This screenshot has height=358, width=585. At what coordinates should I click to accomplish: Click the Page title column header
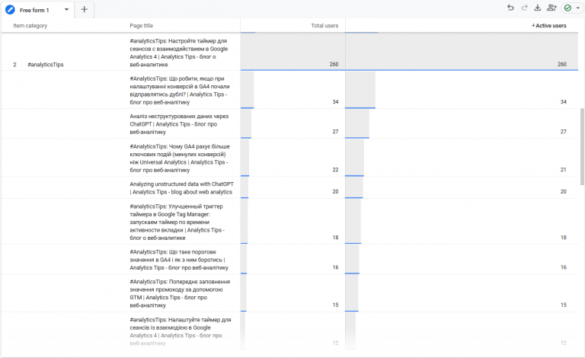pos(142,26)
